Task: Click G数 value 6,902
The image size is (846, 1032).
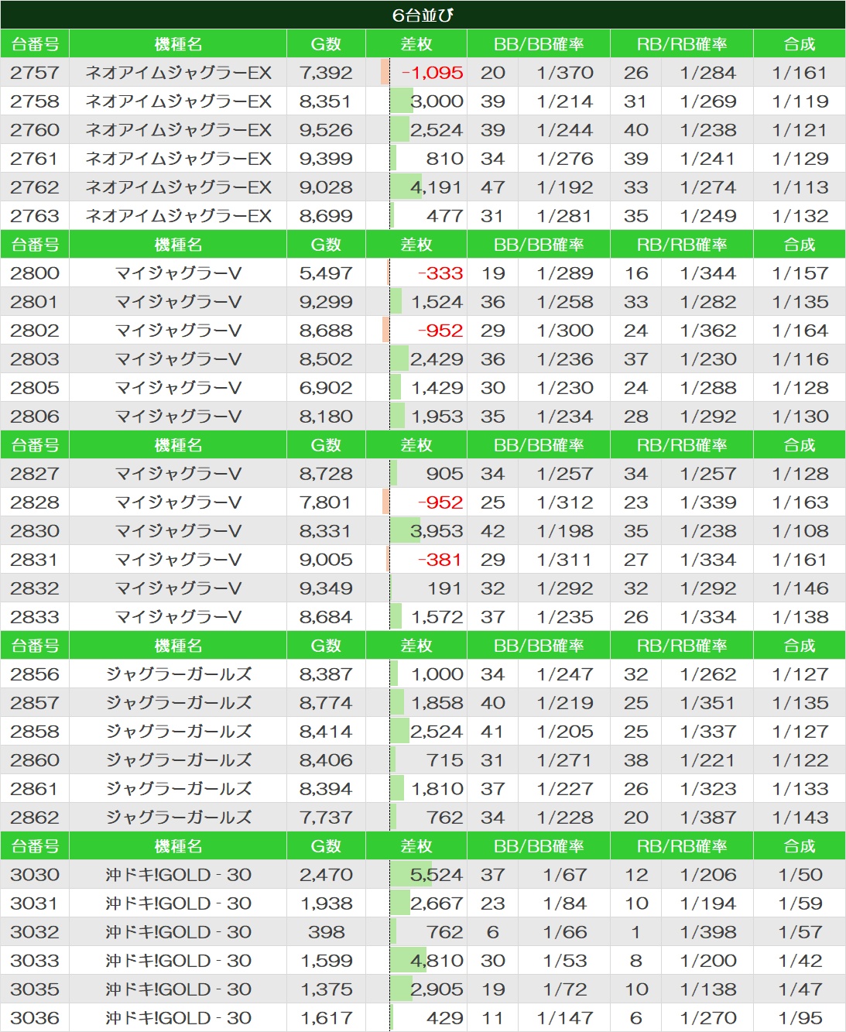Action: coord(326,388)
